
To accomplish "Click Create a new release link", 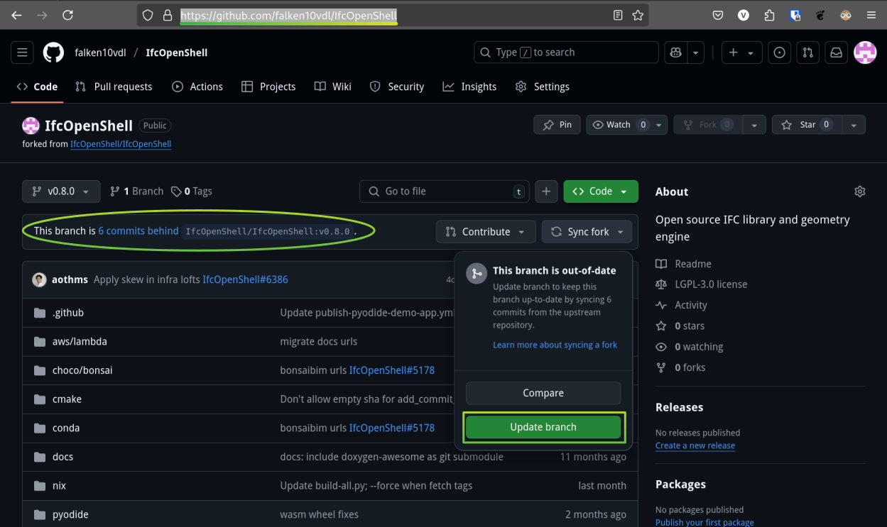I will pyautogui.click(x=695, y=445).
